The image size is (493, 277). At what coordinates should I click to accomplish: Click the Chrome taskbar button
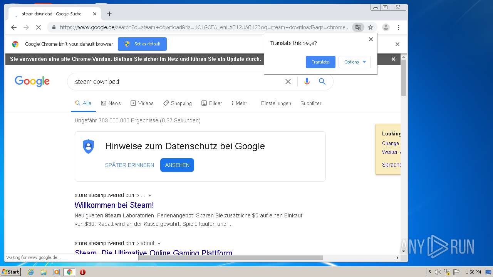pos(69,272)
